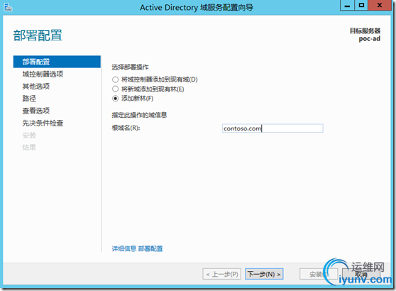The image size is (396, 291).
Task: Open 查看选项 step in the sidebar
Action: click(x=36, y=111)
